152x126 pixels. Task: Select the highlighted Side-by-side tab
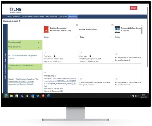(72, 16)
